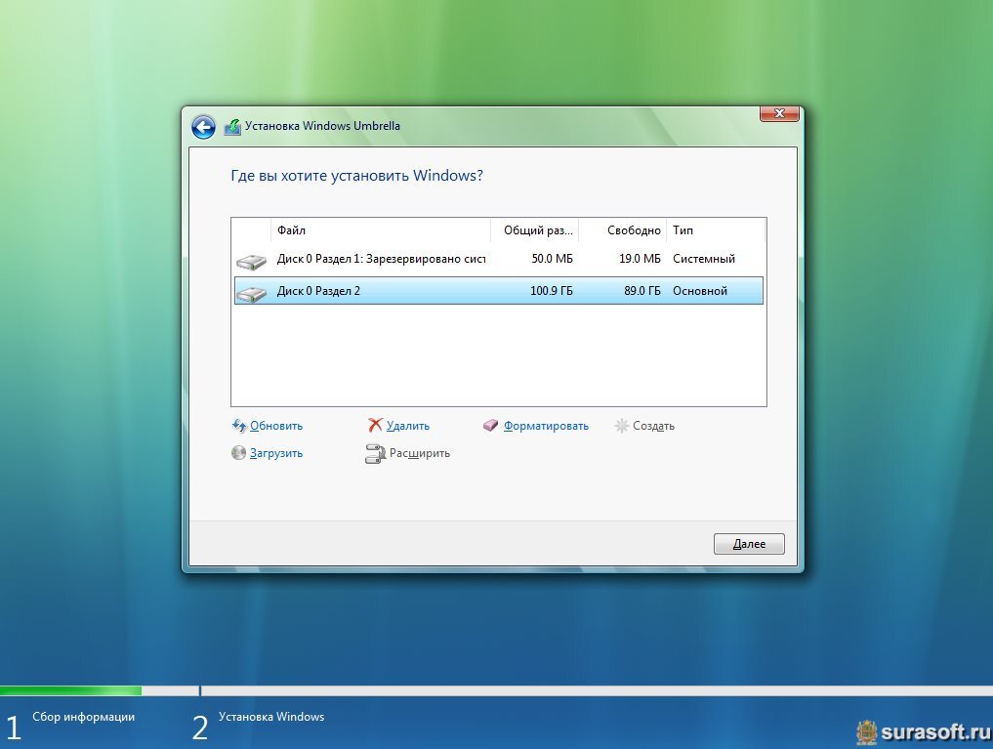Select row Диск 0 Раздел 1: Зарезервировано

498,259
